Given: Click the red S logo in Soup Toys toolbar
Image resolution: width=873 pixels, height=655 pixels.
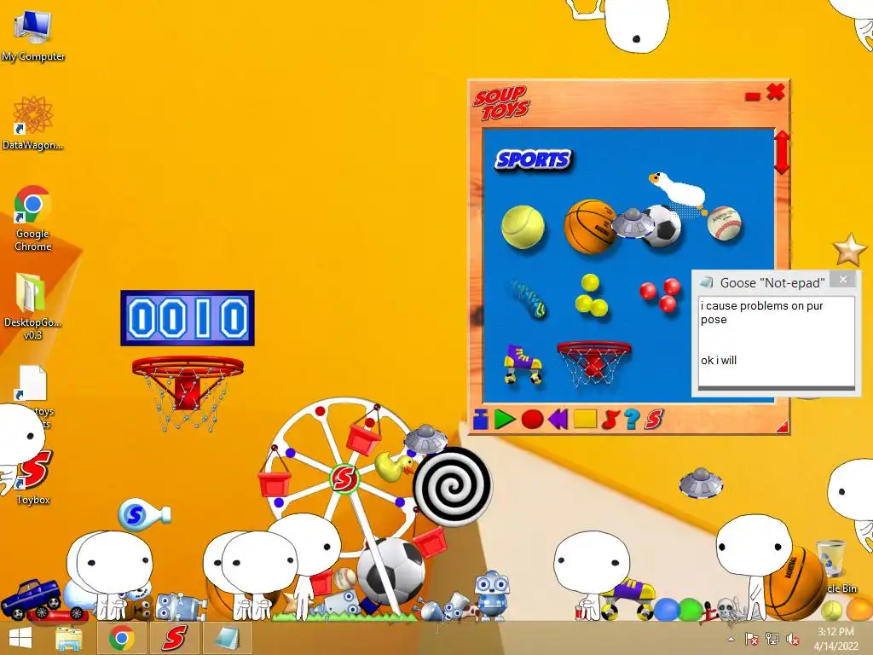Looking at the screenshot, I should click(x=654, y=419).
